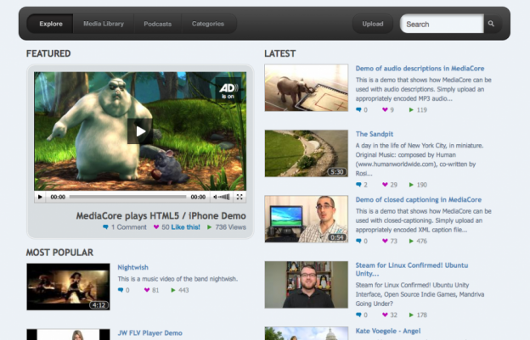The width and height of the screenshot is (530, 340).
Task: Open the Podcasts tab
Action: tap(157, 24)
